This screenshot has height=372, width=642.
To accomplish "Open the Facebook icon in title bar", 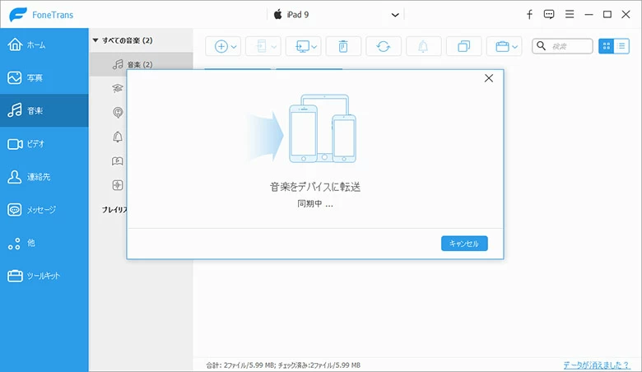I will click(x=529, y=14).
